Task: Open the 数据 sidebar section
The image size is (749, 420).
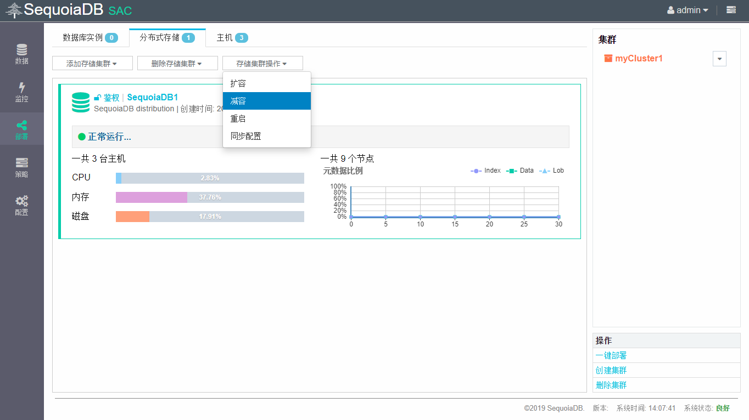Action: [x=22, y=54]
